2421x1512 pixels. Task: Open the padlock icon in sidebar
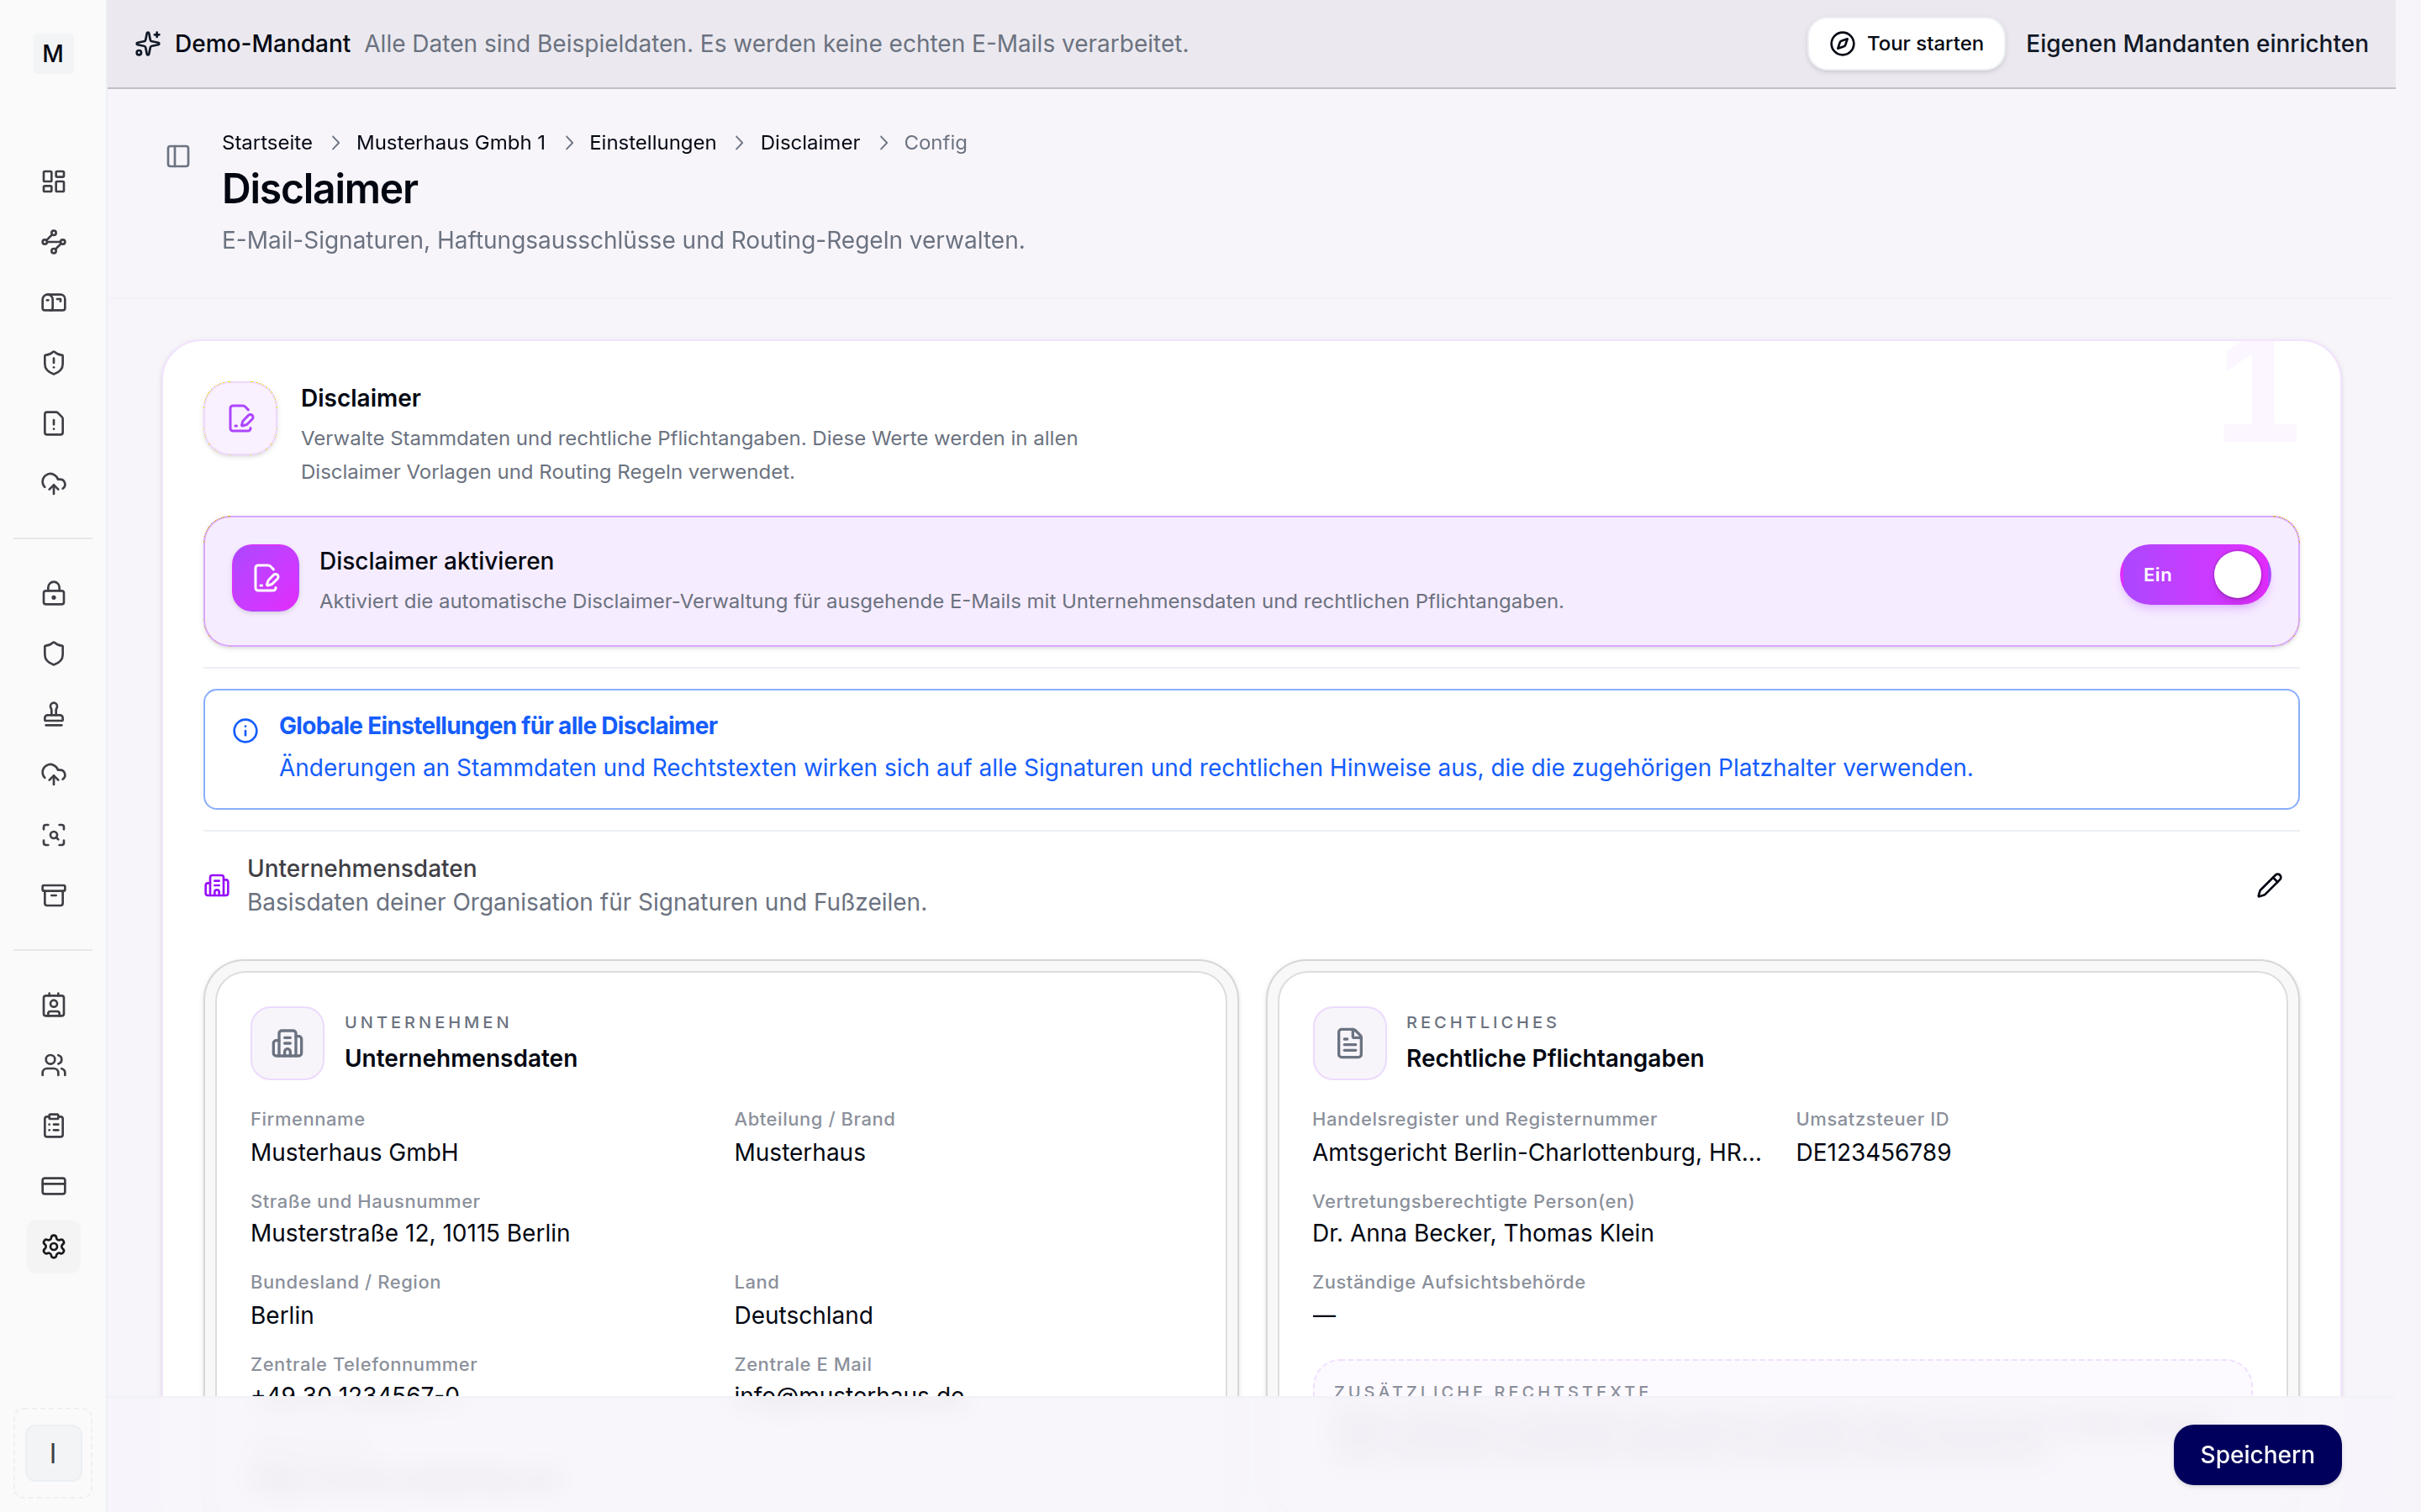[54, 593]
